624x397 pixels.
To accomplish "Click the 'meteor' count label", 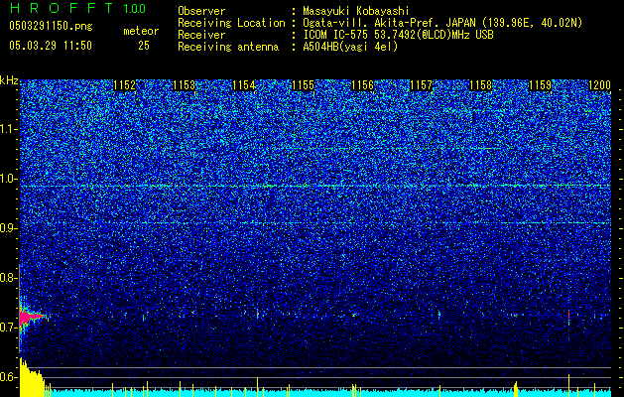I will 141,31.
